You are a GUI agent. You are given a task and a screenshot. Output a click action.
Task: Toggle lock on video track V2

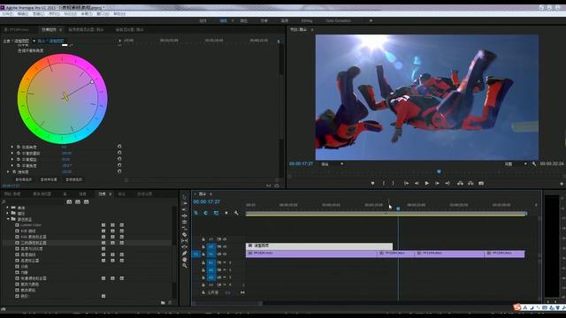click(x=203, y=246)
